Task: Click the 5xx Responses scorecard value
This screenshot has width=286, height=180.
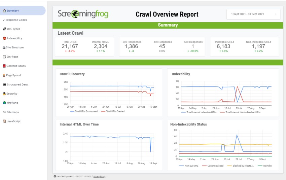Action: tap(193, 46)
